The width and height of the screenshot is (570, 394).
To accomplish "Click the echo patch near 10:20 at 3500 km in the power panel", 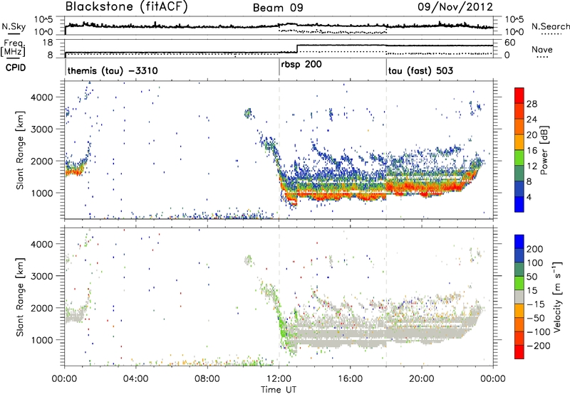I will coord(248,113).
